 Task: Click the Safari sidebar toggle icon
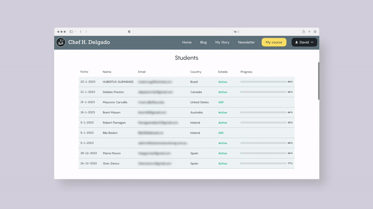click(x=71, y=32)
